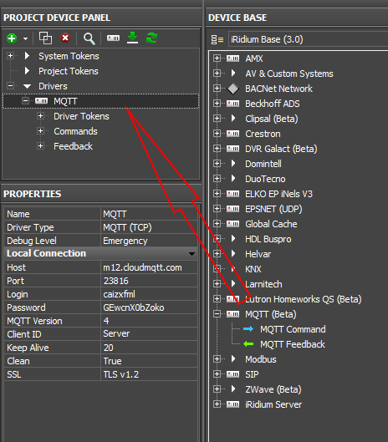Screen dimensions: 388x442
Task: Click the AMX device icon
Action: pos(232,58)
